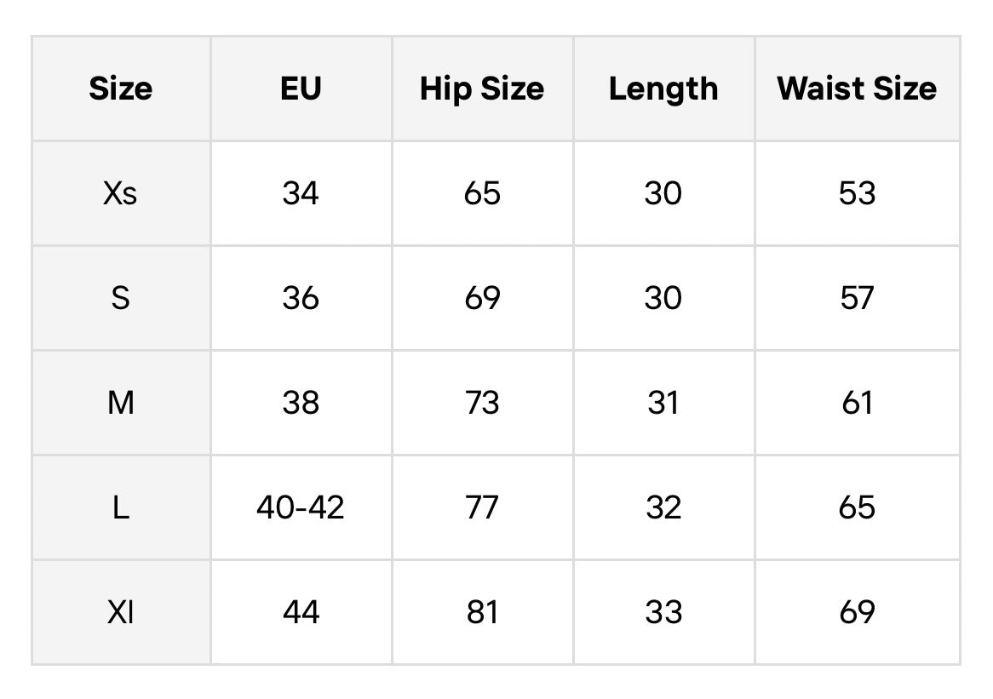Select the EU value 34

tap(301, 193)
